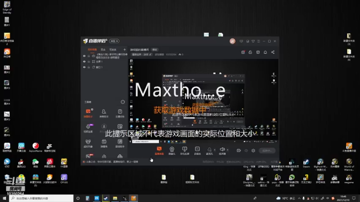360x202 pixels.
Task: Mute the speaker sound
Action: [x=222, y=150]
